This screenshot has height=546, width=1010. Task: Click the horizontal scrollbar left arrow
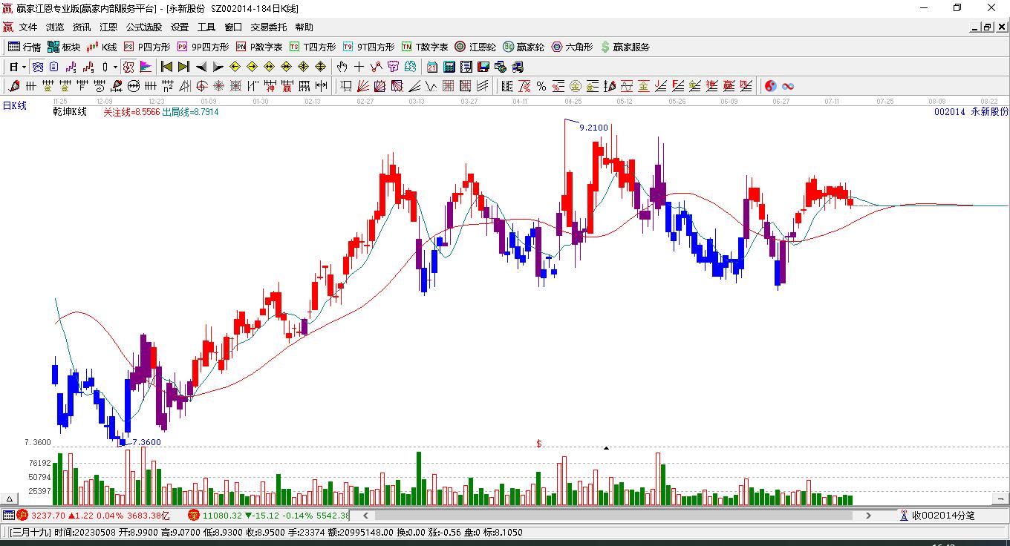point(365,516)
